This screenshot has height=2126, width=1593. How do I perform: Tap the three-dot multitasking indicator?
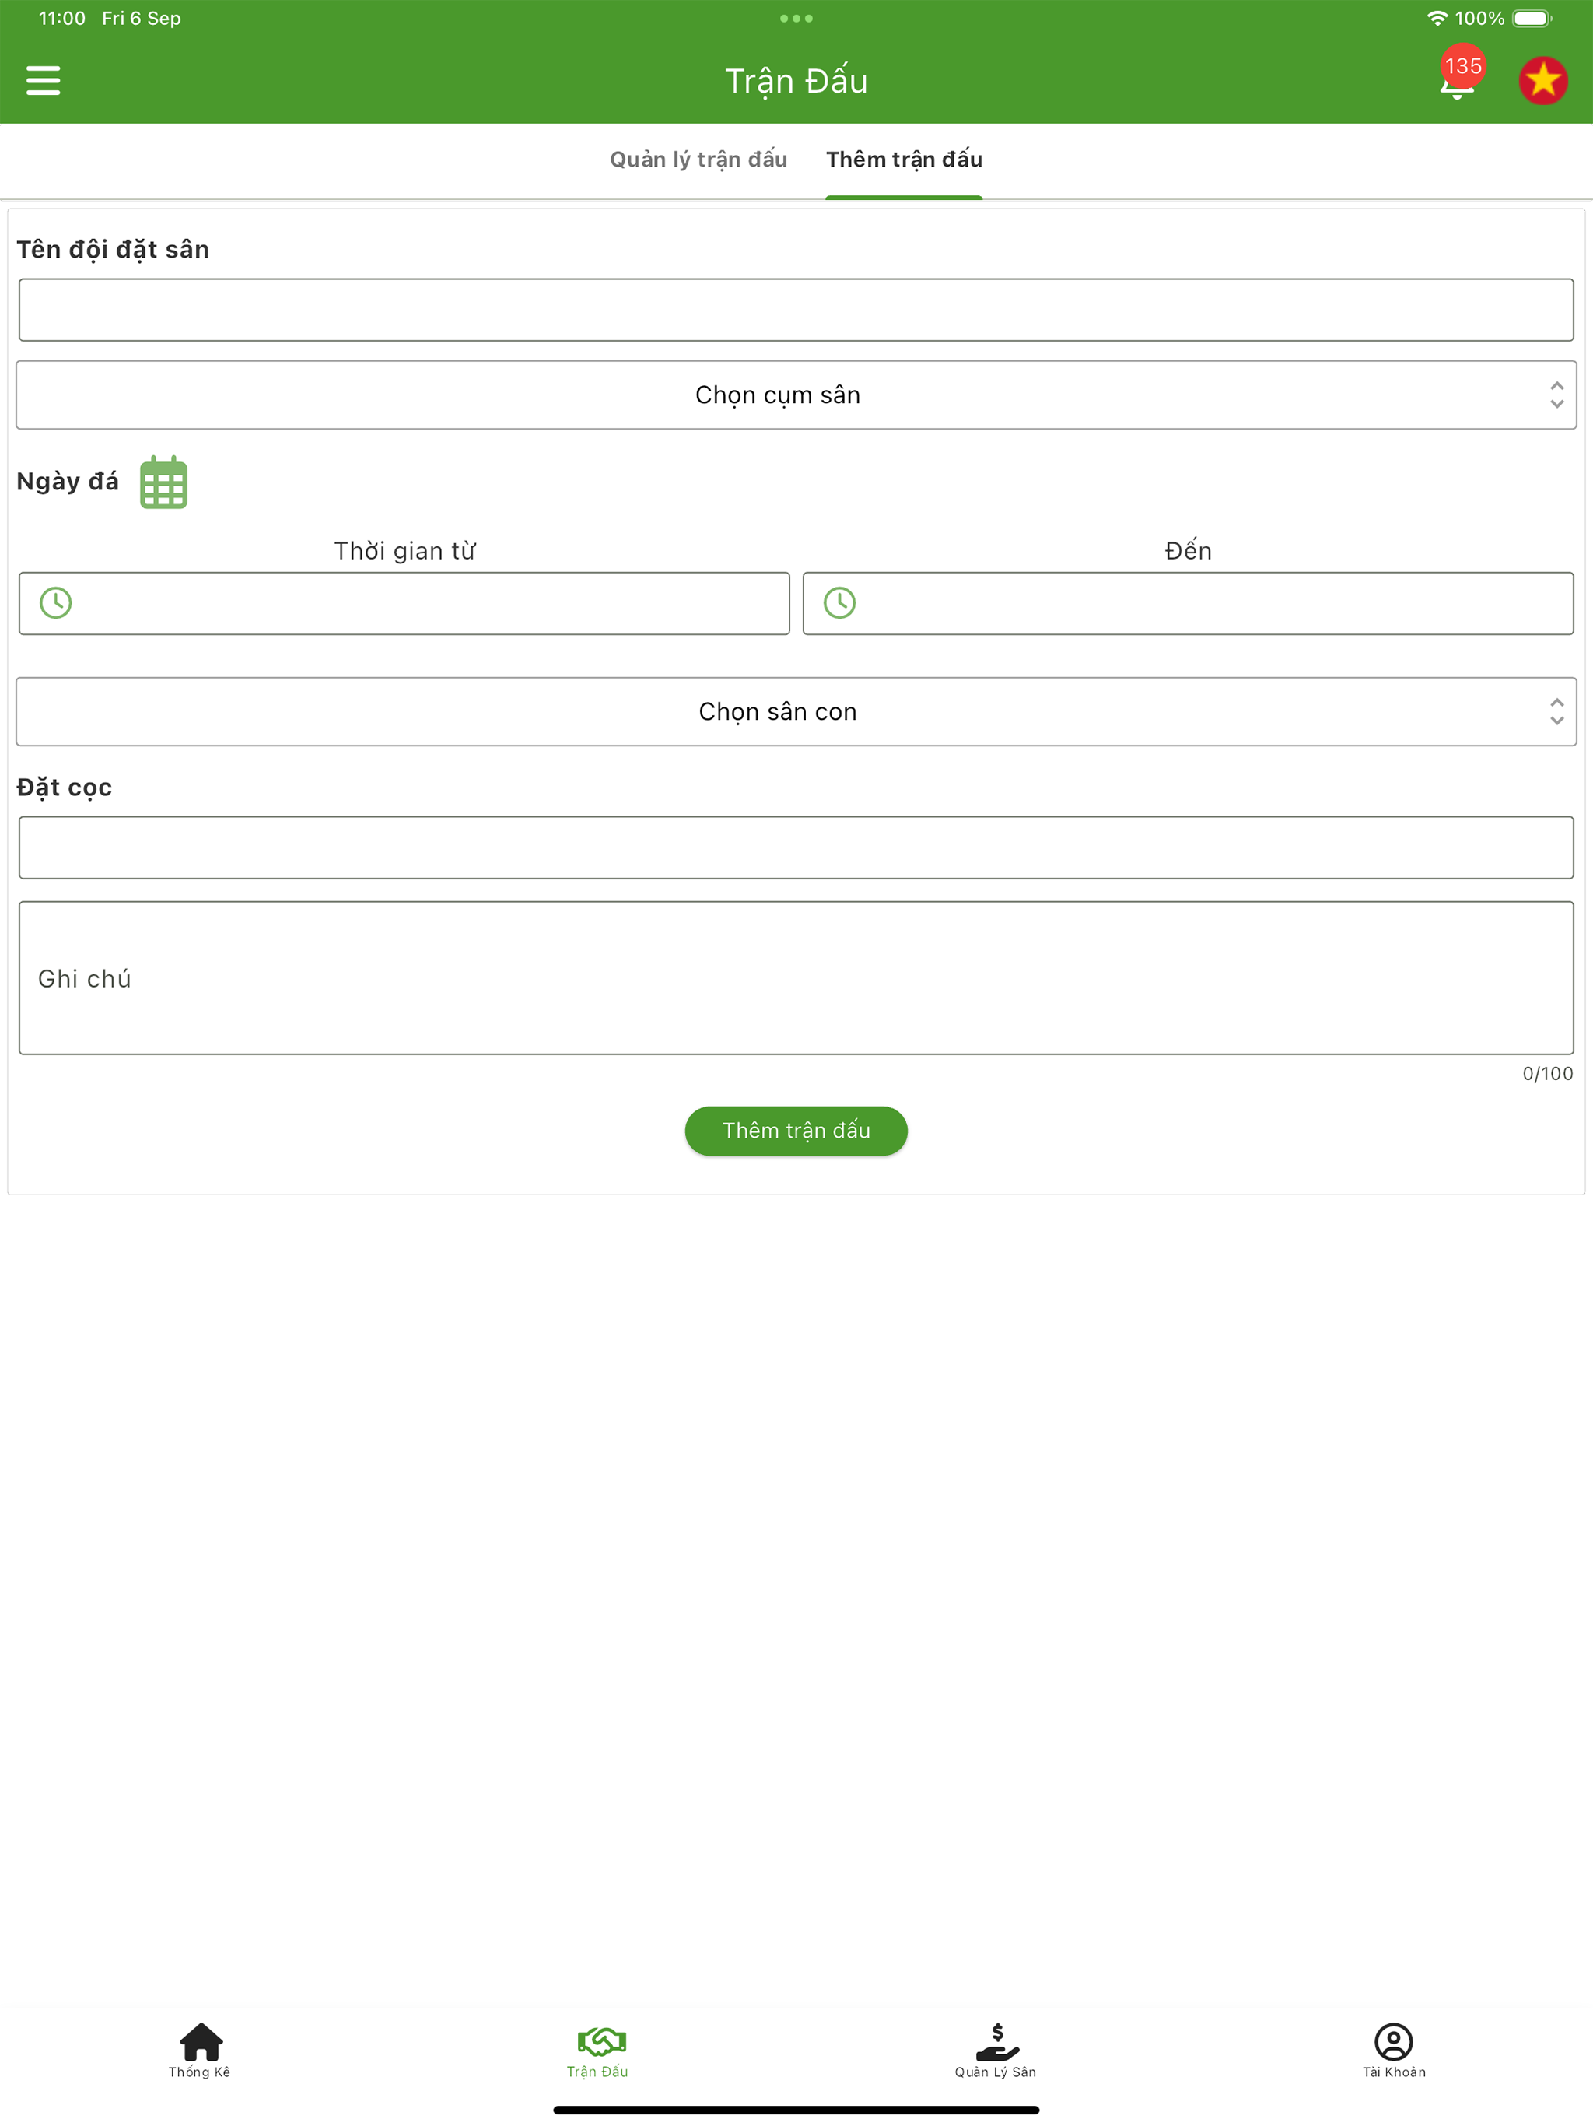796,18
